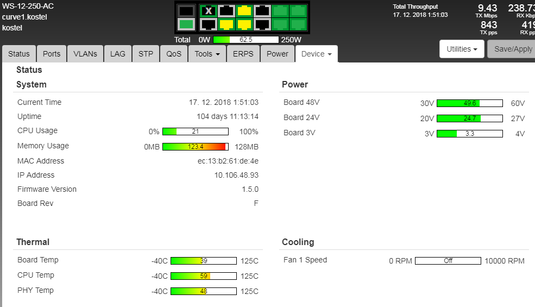The height and width of the screenshot is (307, 535).
Task: Click the Total power wattage bar
Action: pyautogui.click(x=246, y=40)
